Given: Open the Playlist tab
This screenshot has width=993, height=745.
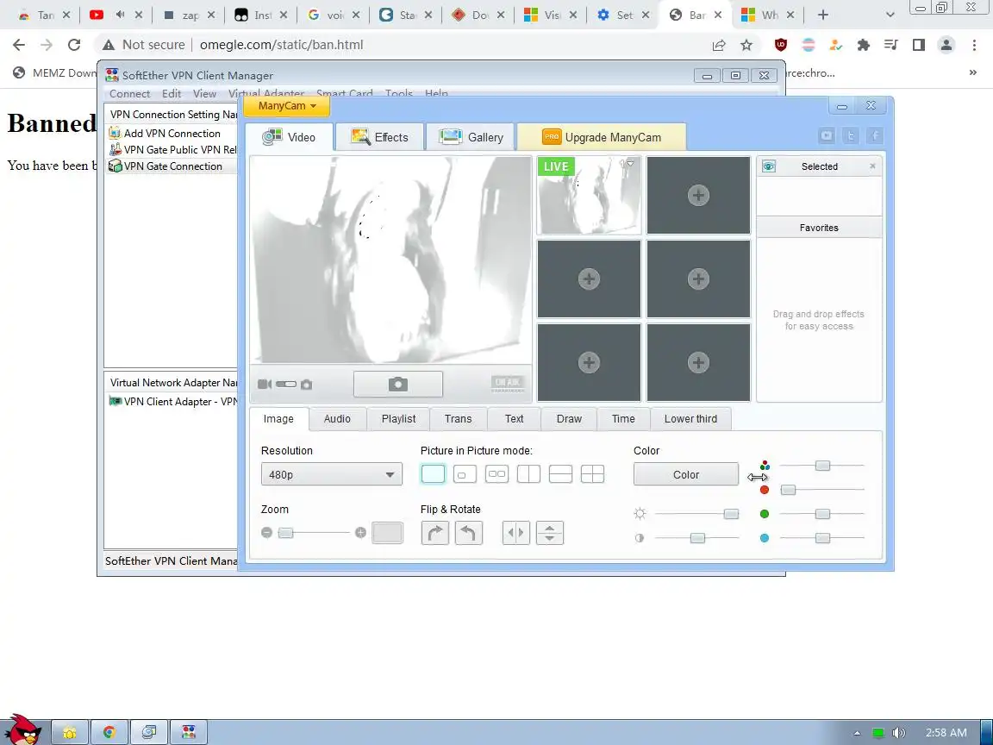Looking at the screenshot, I should coord(398,419).
